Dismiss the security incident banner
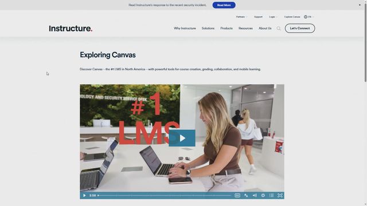The height and width of the screenshot is (206, 367). coord(360,5)
